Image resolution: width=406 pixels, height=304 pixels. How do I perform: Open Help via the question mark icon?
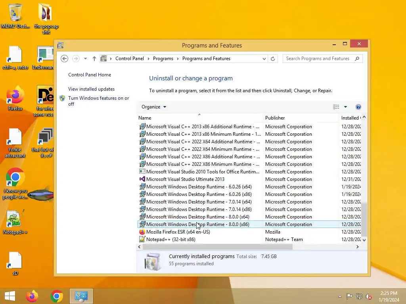[358, 107]
